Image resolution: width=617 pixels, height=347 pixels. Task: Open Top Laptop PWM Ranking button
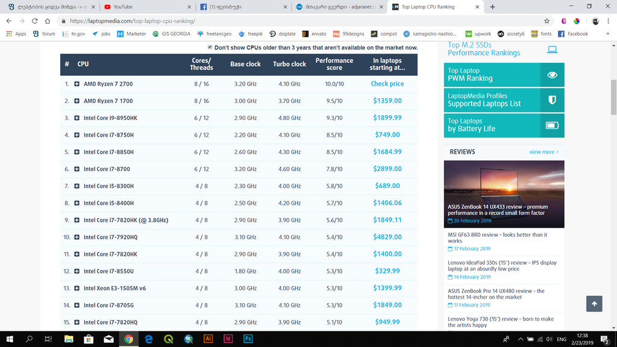click(504, 75)
